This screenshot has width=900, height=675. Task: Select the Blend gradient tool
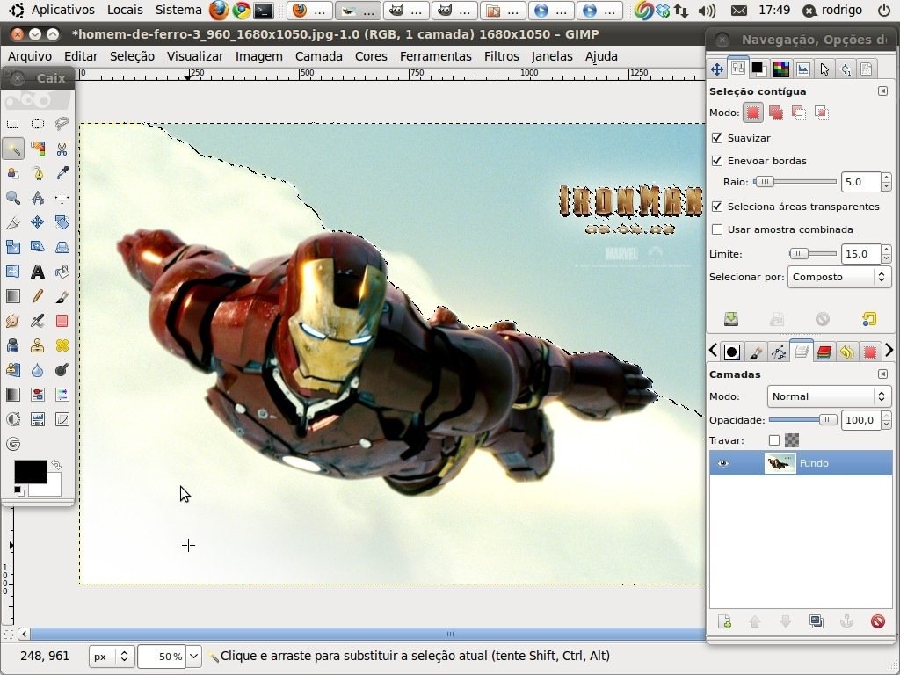12,296
